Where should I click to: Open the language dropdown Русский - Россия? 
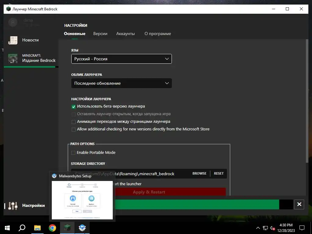[121, 59]
